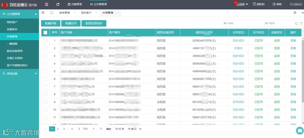Collapse the 云开票管理 sidebar section

[x=19, y=14]
